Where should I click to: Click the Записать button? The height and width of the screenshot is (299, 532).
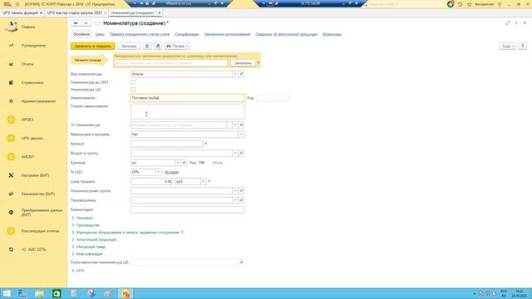click(x=129, y=47)
